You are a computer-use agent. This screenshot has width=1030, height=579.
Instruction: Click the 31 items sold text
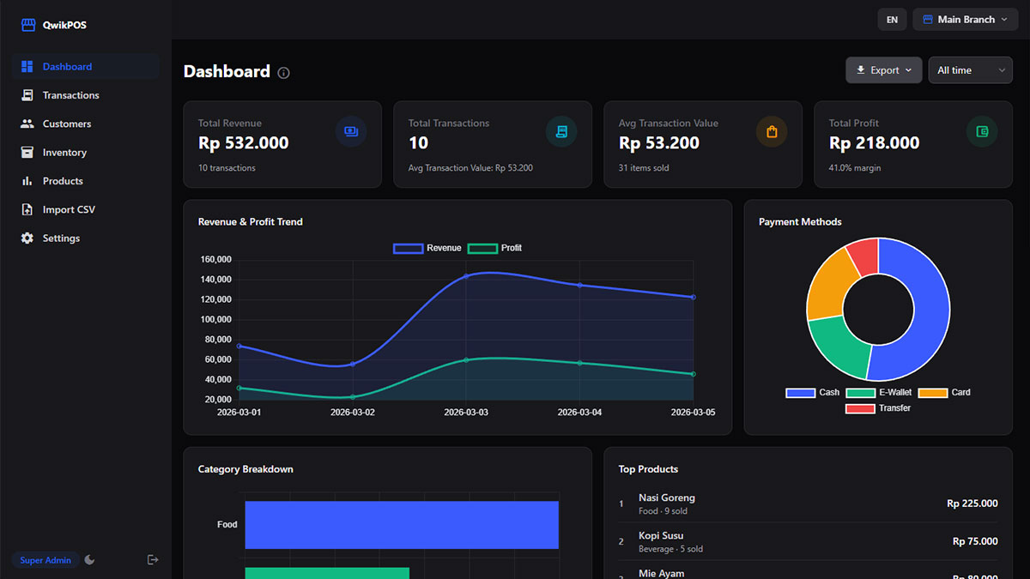click(644, 168)
